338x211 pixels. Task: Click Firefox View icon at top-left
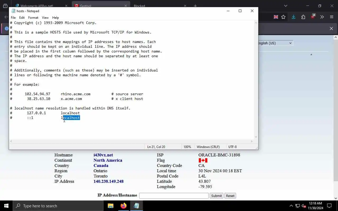click(5, 6)
